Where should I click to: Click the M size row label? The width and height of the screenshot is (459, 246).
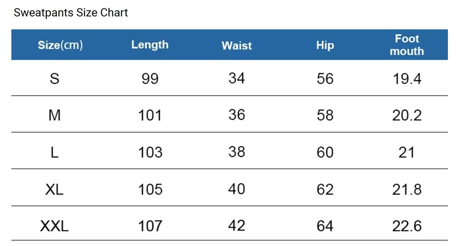pyautogui.click(x=55, y=115)
